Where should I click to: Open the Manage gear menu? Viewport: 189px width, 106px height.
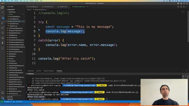tap(3, 98)
